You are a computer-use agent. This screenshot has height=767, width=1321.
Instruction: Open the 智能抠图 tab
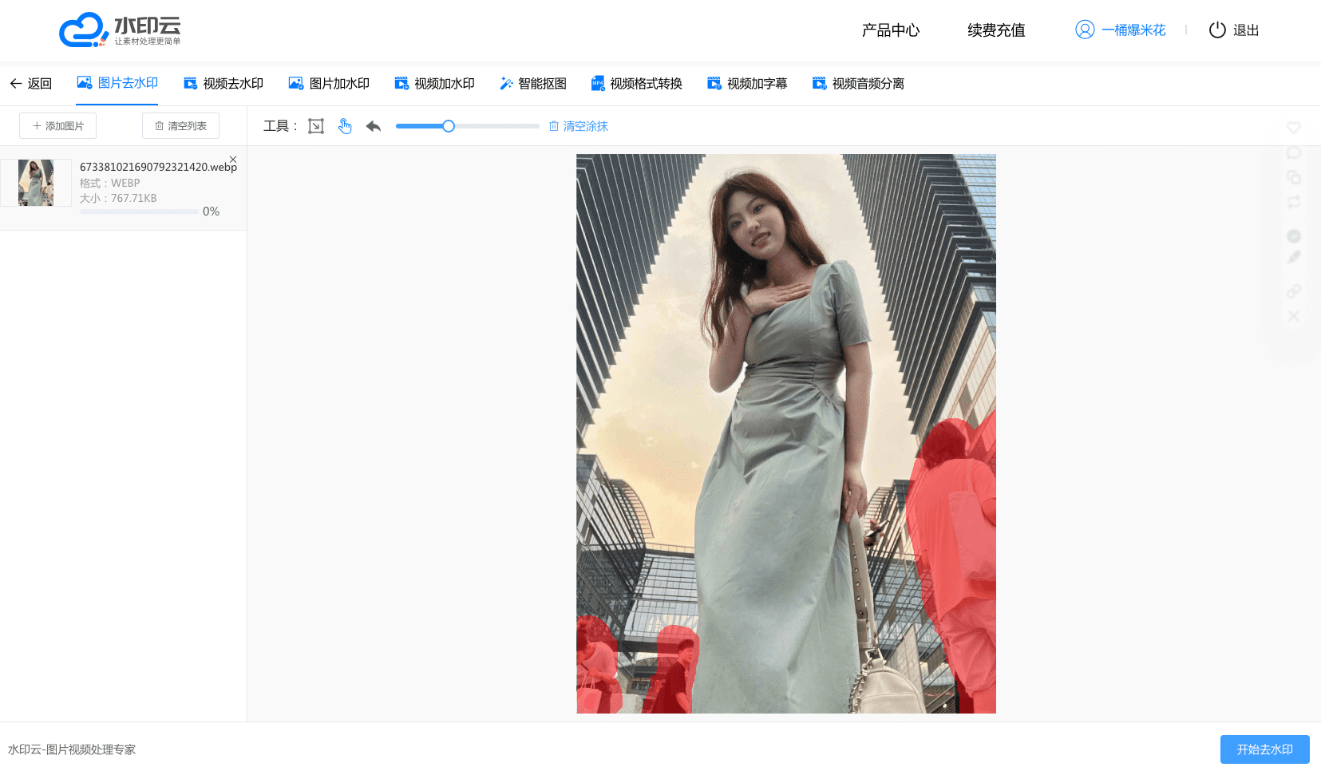(x=533, y=83)
